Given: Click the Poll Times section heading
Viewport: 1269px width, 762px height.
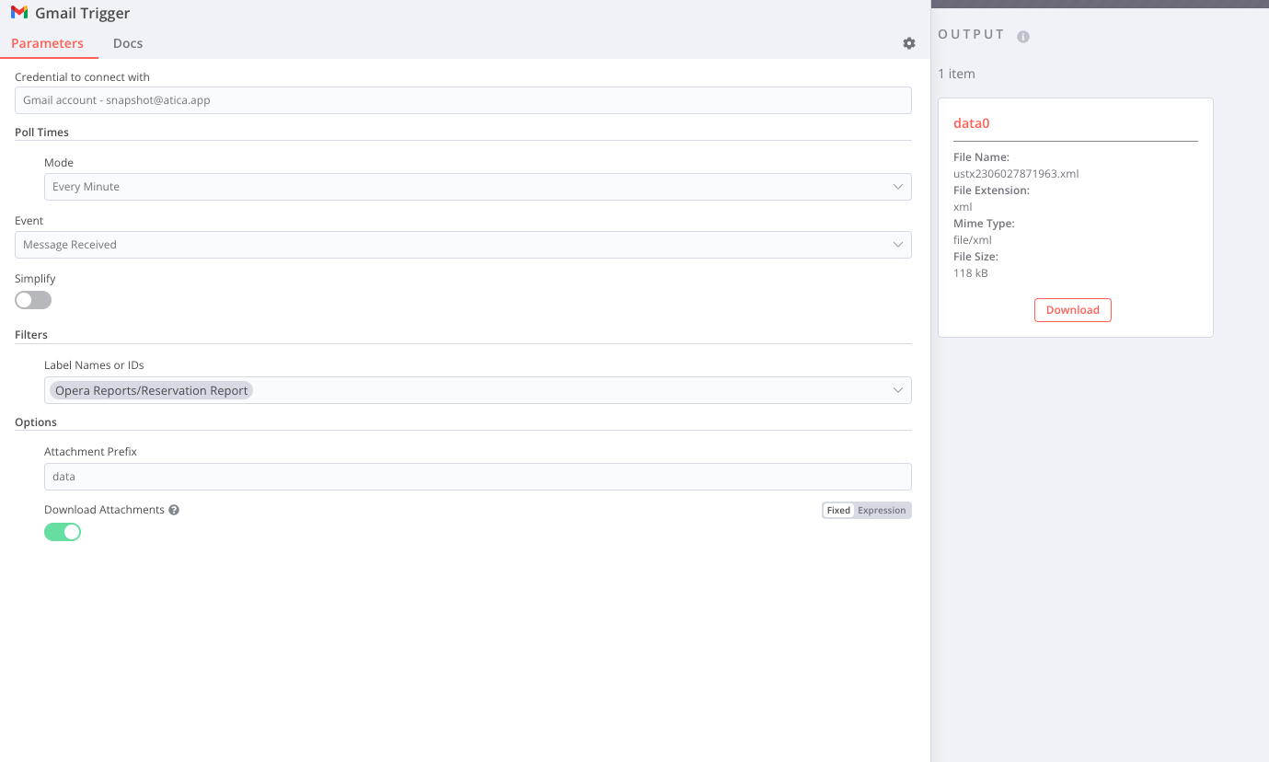Looking at the screenshot, I should pyautogui.click(x=42, y=133).
